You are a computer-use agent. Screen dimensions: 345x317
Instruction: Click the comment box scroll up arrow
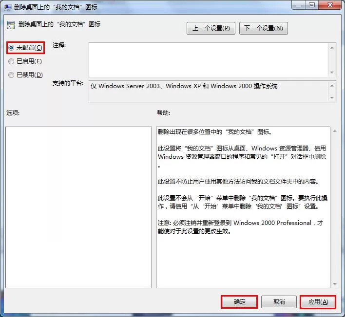[332, 48]
